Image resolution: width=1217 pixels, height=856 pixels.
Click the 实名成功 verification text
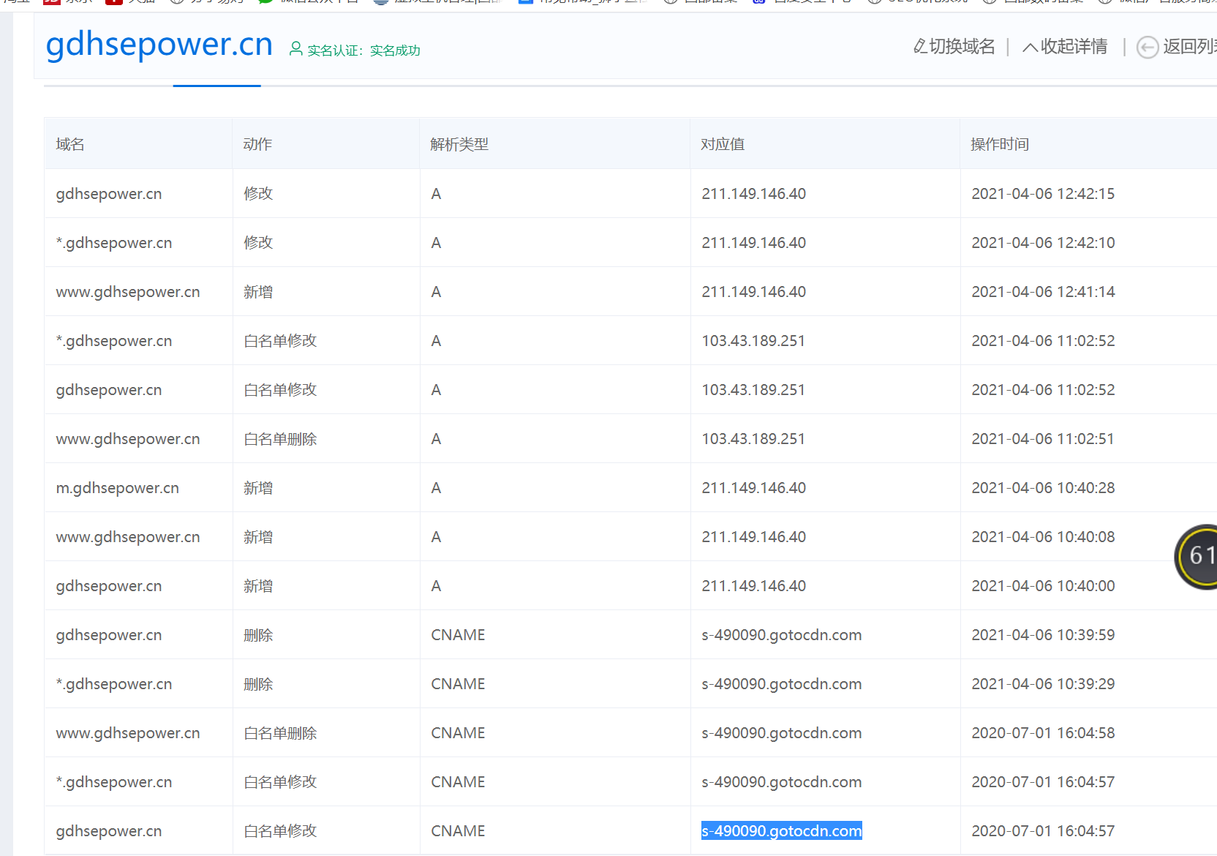pos(394,50)
